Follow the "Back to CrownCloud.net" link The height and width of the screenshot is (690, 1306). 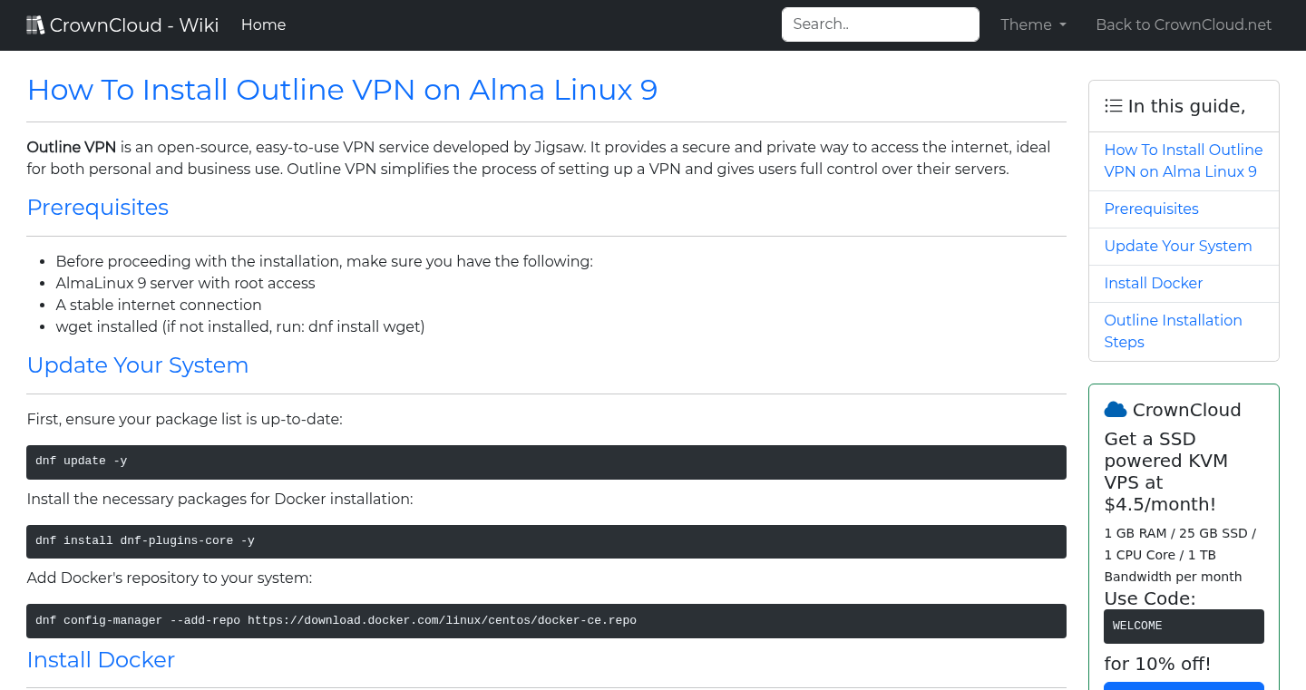pos(1184,24)
